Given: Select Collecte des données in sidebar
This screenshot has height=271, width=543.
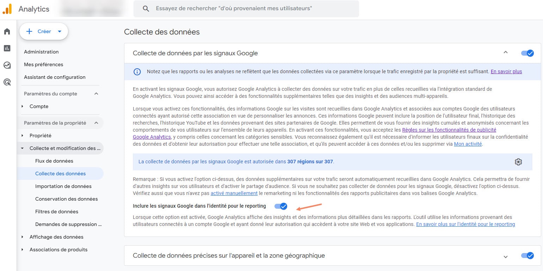Looking at the screenshot, I should point(61,174).
